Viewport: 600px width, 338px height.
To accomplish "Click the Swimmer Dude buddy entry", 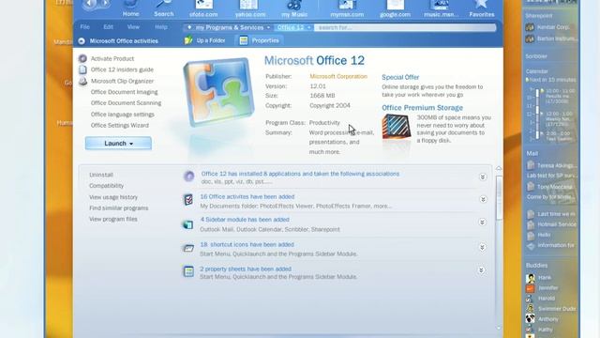I will coord(551,309).
